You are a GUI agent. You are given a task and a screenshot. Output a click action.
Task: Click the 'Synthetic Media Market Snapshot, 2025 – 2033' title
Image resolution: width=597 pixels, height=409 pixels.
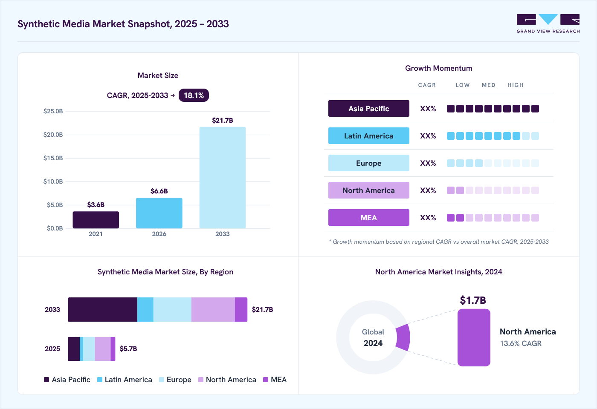[x=123, y=24]
